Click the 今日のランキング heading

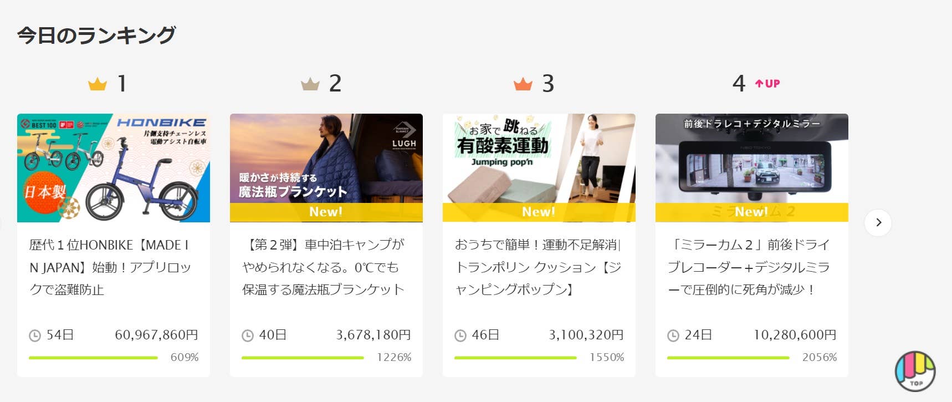[96, 35]
